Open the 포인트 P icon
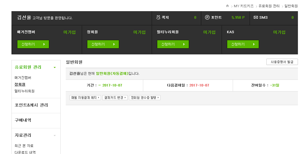This screenshot has height=154, width=308. [207, 18]
